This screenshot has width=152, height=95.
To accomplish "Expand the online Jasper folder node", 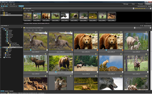I will click(x=3, y=12).
